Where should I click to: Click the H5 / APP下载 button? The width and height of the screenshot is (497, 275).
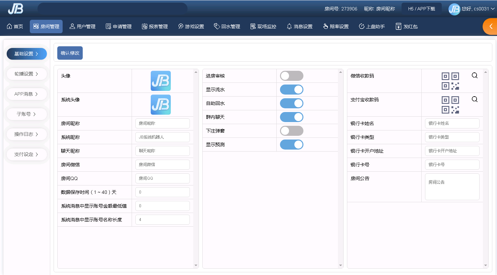[x=421, y=9]
